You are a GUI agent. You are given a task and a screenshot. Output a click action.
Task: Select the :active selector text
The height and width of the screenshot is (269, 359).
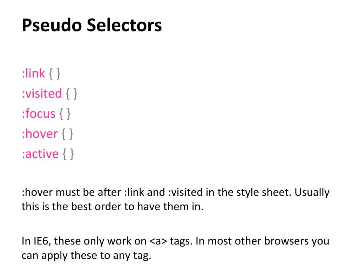[x=40, y=154]
